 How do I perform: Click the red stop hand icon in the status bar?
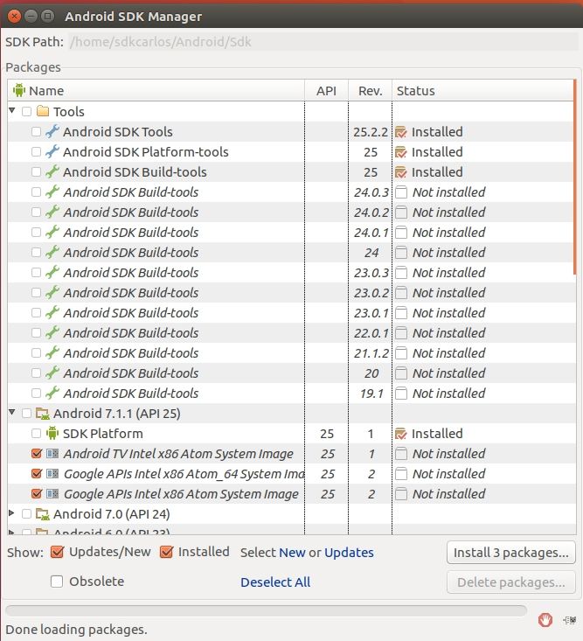(545, 620)
